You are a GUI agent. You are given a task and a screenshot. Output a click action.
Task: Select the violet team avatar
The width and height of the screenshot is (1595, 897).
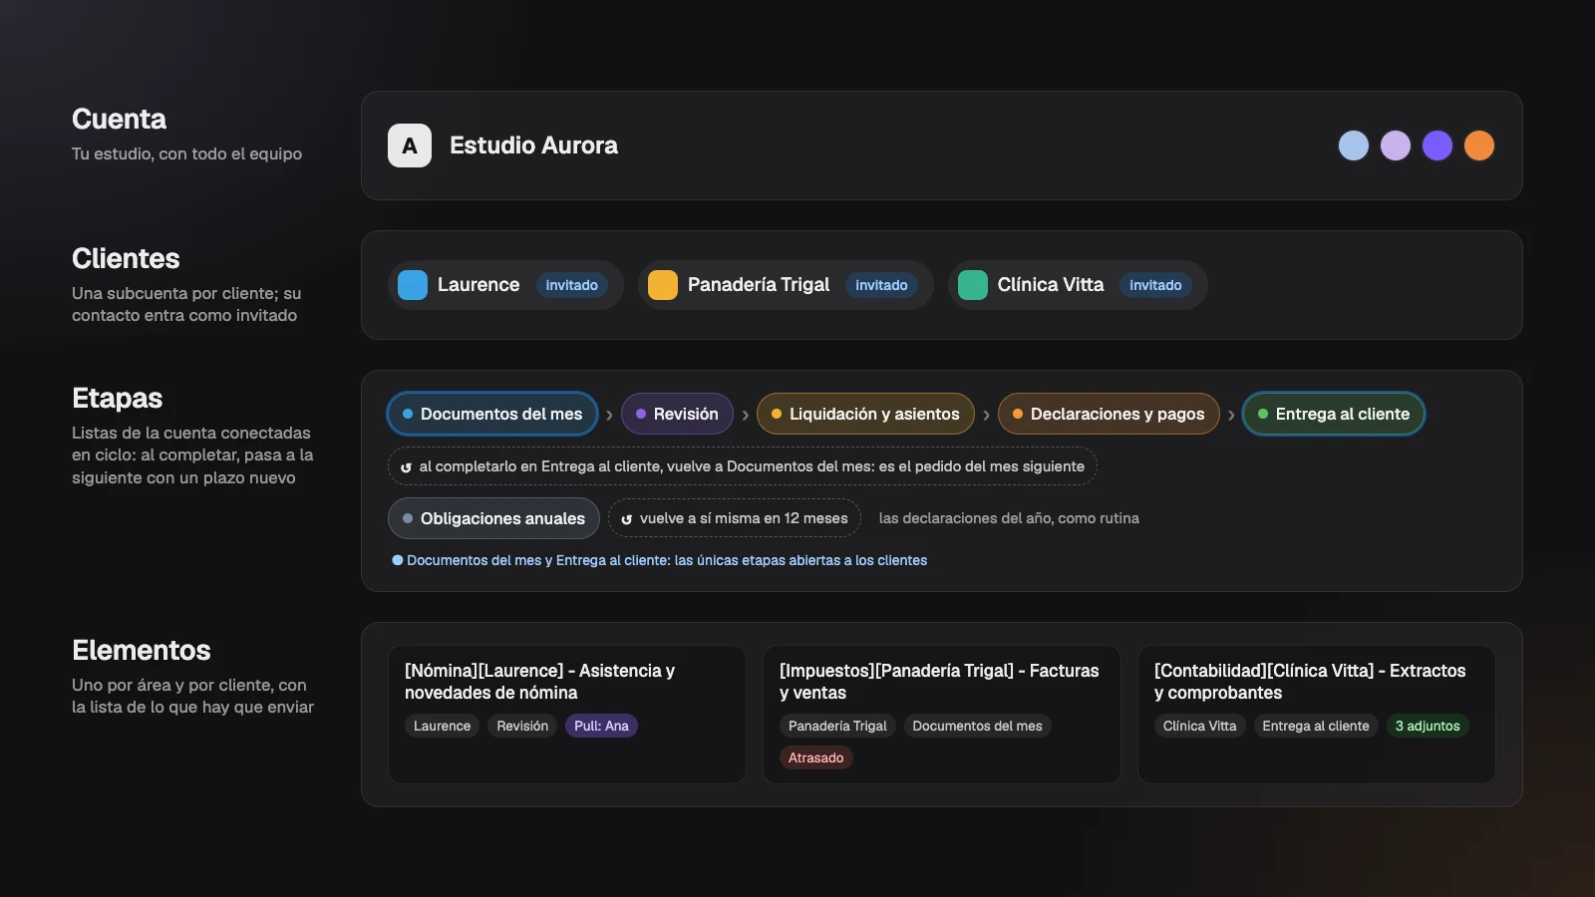pos(1437,146)
